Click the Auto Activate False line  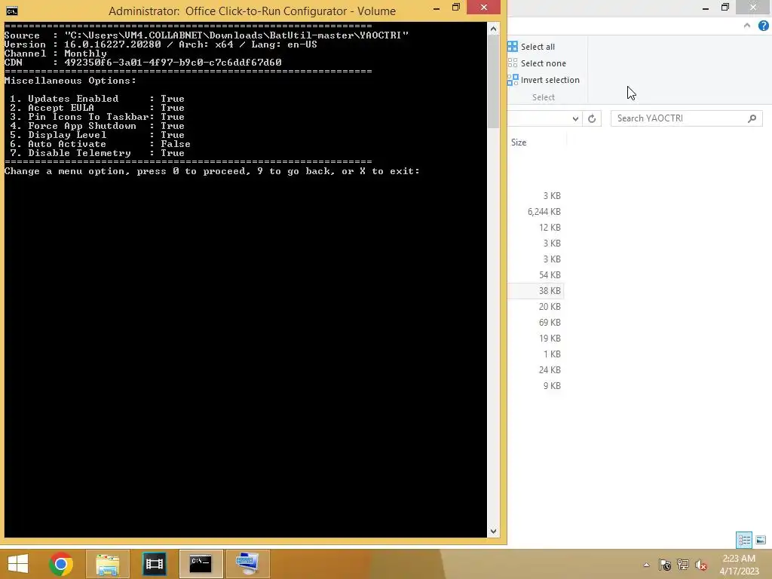click(x=100, y=144)
